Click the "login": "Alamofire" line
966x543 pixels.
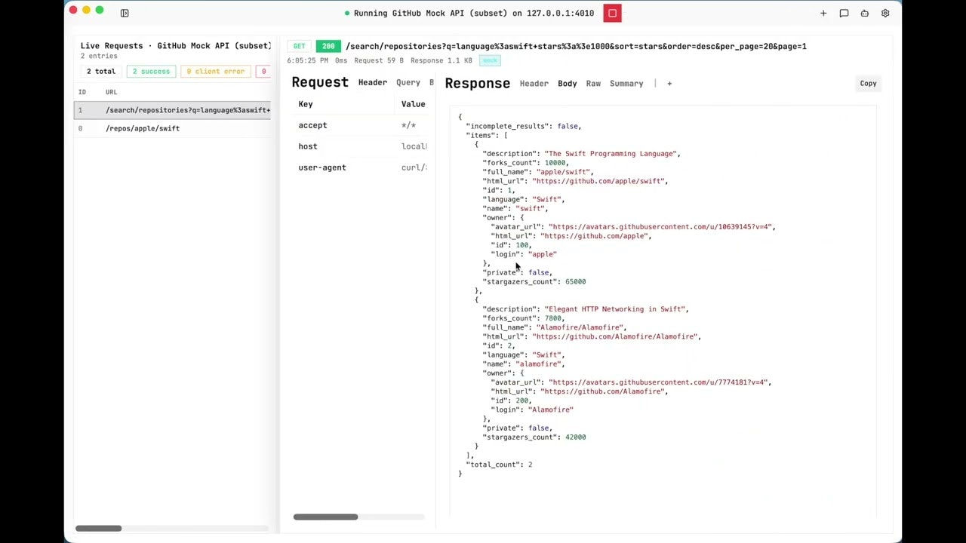(532, 410)
